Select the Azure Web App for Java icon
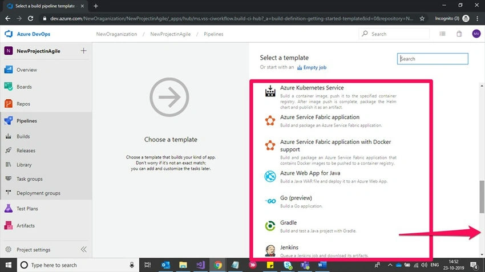The height and width of the screenshot is (272, 485). point(270,177)
